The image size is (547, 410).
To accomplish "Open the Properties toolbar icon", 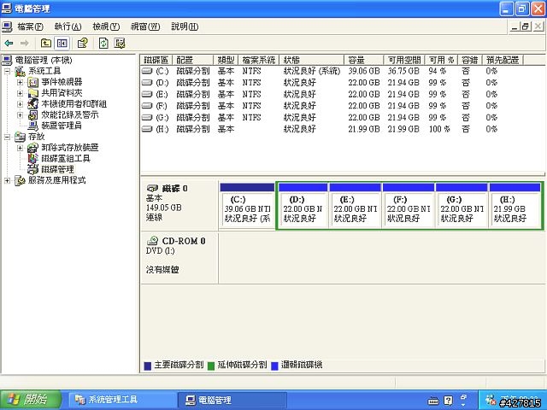I will (x=83, y=44).
